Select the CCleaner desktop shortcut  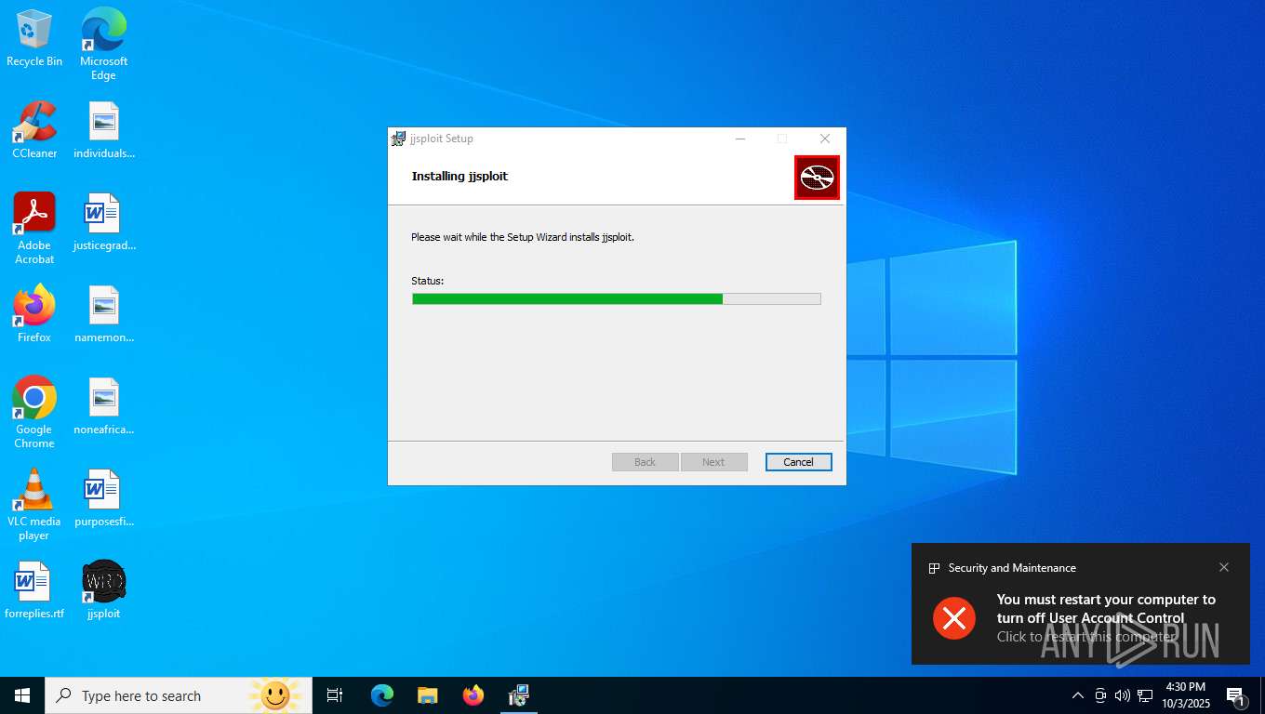[34, 130]
